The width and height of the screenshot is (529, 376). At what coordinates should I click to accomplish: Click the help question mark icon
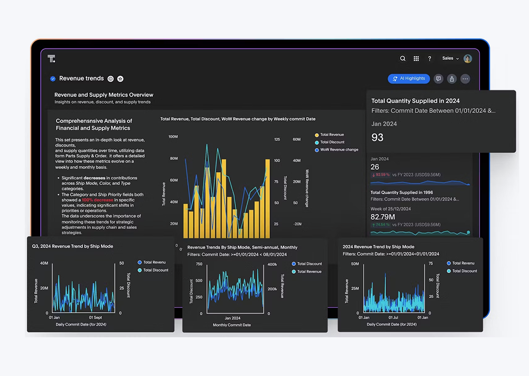pyautogui.click(x=429, y=58)
